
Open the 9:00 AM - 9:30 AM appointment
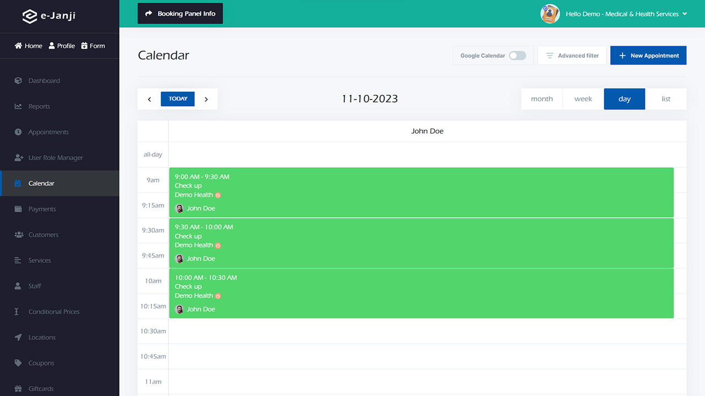coord(421,193)
